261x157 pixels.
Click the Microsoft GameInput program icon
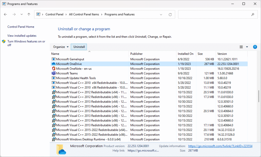pyautogui.click(x=54, y=59)
